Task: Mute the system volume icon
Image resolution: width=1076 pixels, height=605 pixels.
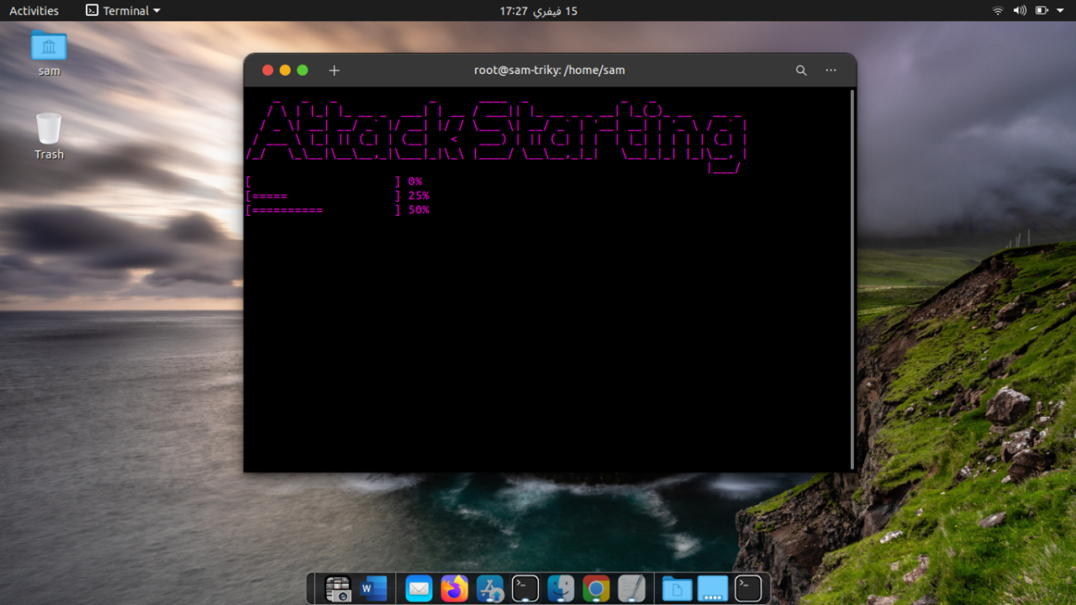Action: (1017, 11)
